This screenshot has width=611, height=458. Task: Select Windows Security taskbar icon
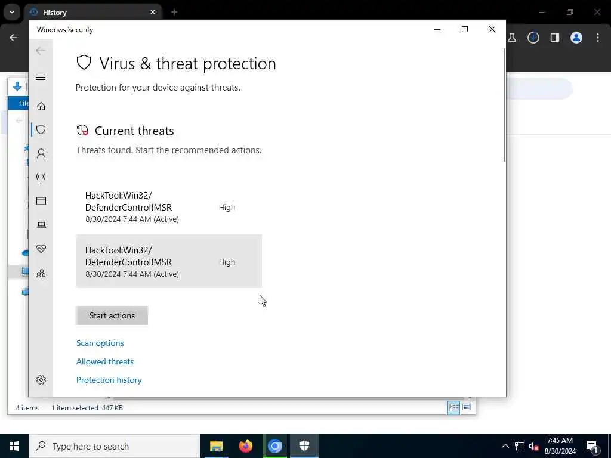click(x=304, y=446)
